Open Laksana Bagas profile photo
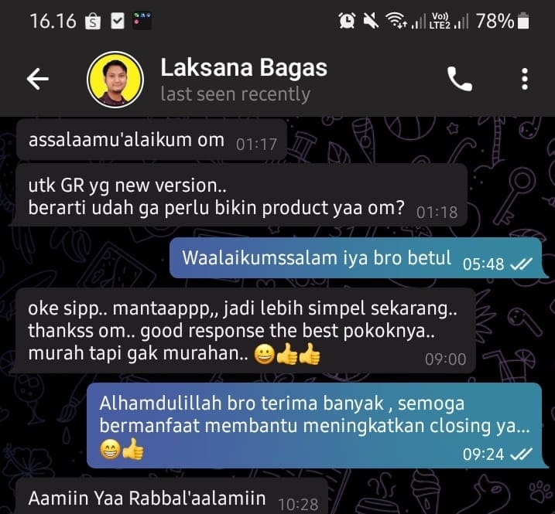This screenshot has width=555, height=514. click(115, 79)
